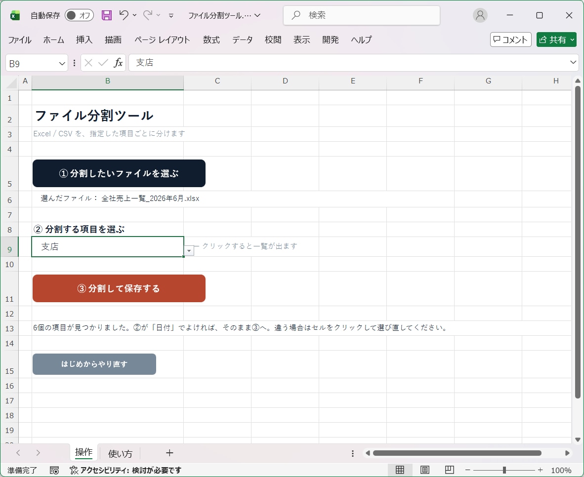Click the vertical scrollbar down arrow
Screen dimensions: 584x477
(578, 440)
